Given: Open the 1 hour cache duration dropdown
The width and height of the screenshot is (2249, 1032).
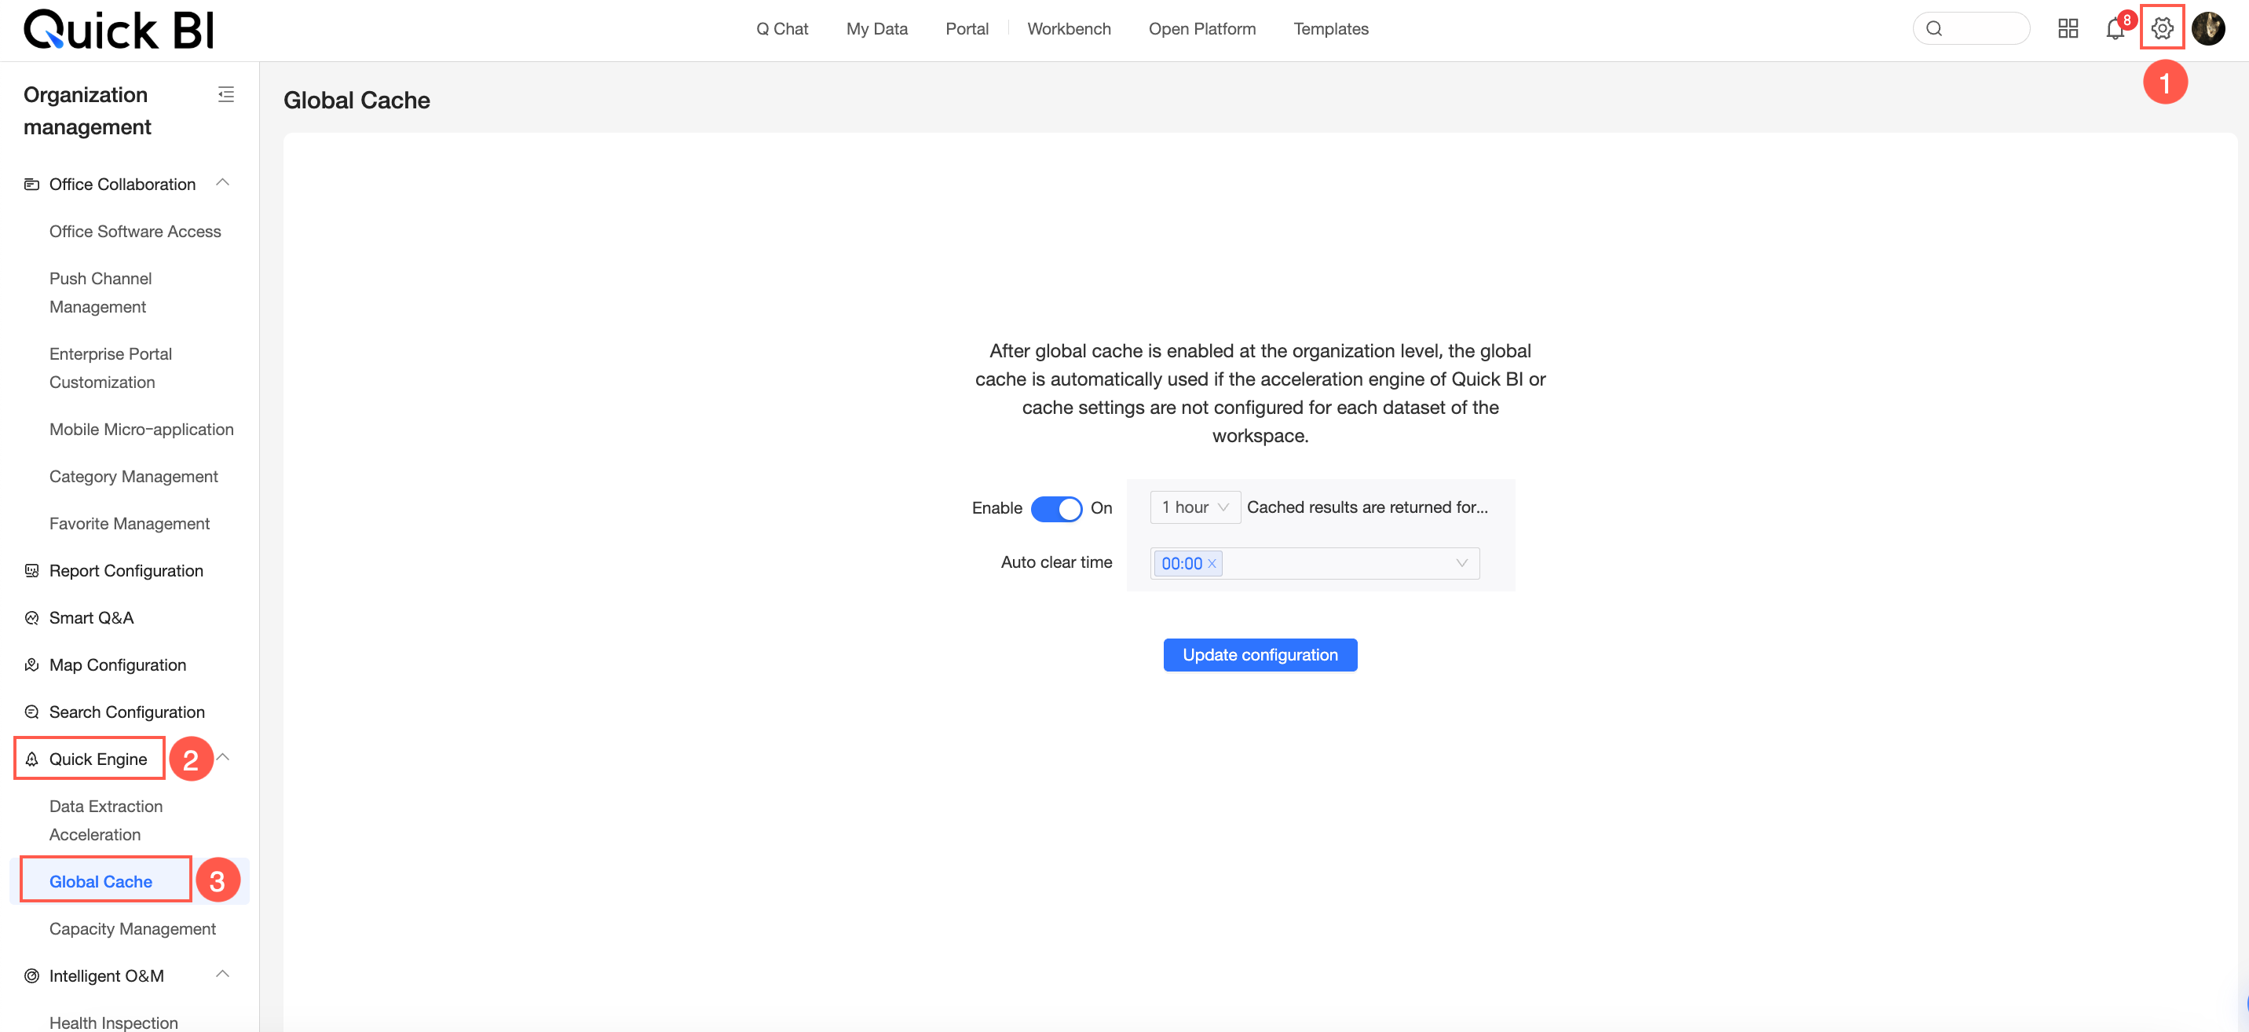Looking at the screenshot, I should tap(1194, 507).
